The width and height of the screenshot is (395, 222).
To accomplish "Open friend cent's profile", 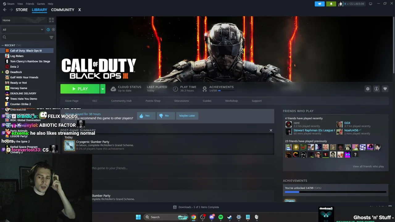I will point(296,123).
